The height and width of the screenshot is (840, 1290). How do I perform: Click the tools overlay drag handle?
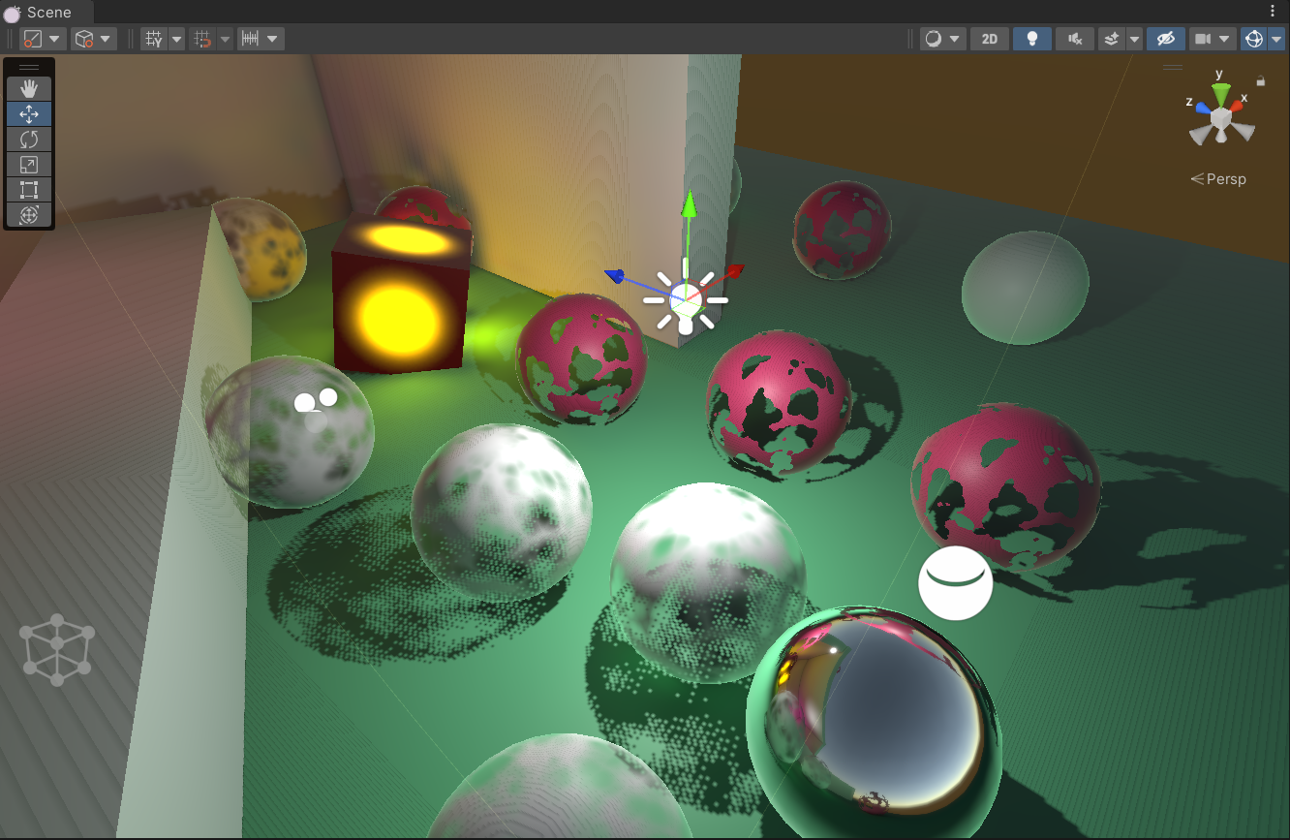click(29, 67)
